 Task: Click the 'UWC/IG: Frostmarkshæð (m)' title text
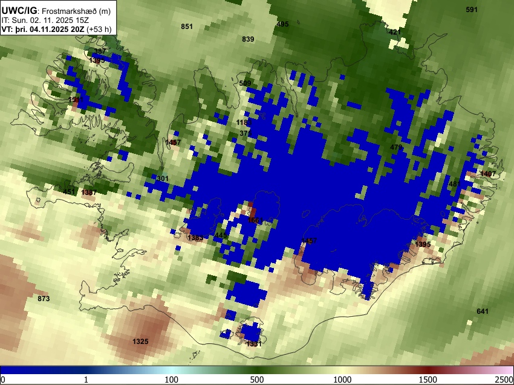pyautogui.click(x=56, y=11)
